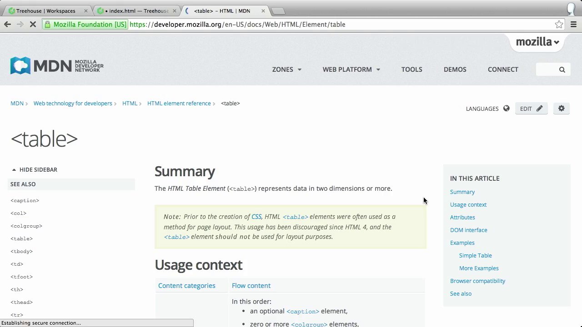Bookmark page with the star icon

(x=559, y=25)
